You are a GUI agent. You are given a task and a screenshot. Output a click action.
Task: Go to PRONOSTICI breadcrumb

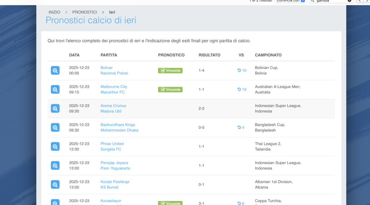(x=85, y=12)
